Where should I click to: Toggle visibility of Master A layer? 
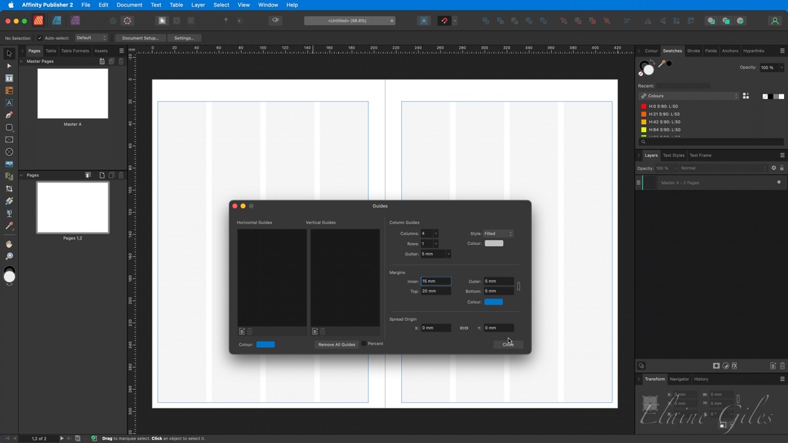(x=779, y=182)
